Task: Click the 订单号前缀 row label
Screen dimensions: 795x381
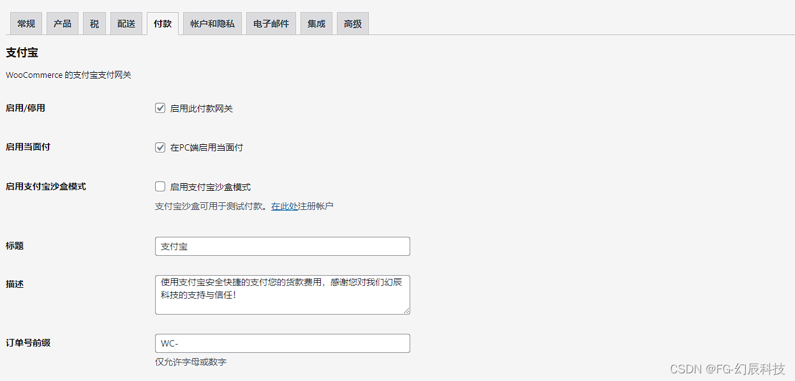Action: click(x=28, y=343)
